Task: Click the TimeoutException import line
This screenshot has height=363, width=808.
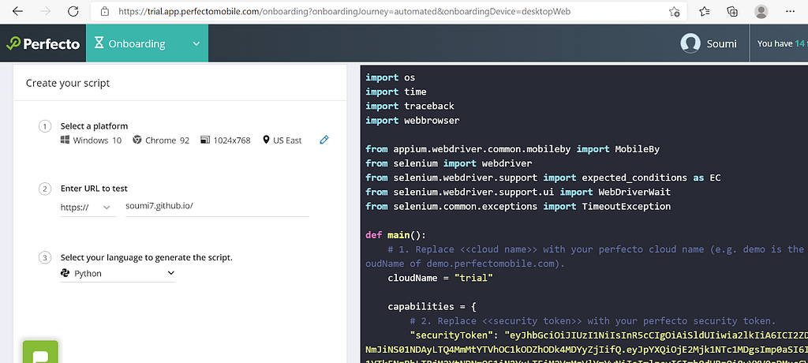Action: 518,207
